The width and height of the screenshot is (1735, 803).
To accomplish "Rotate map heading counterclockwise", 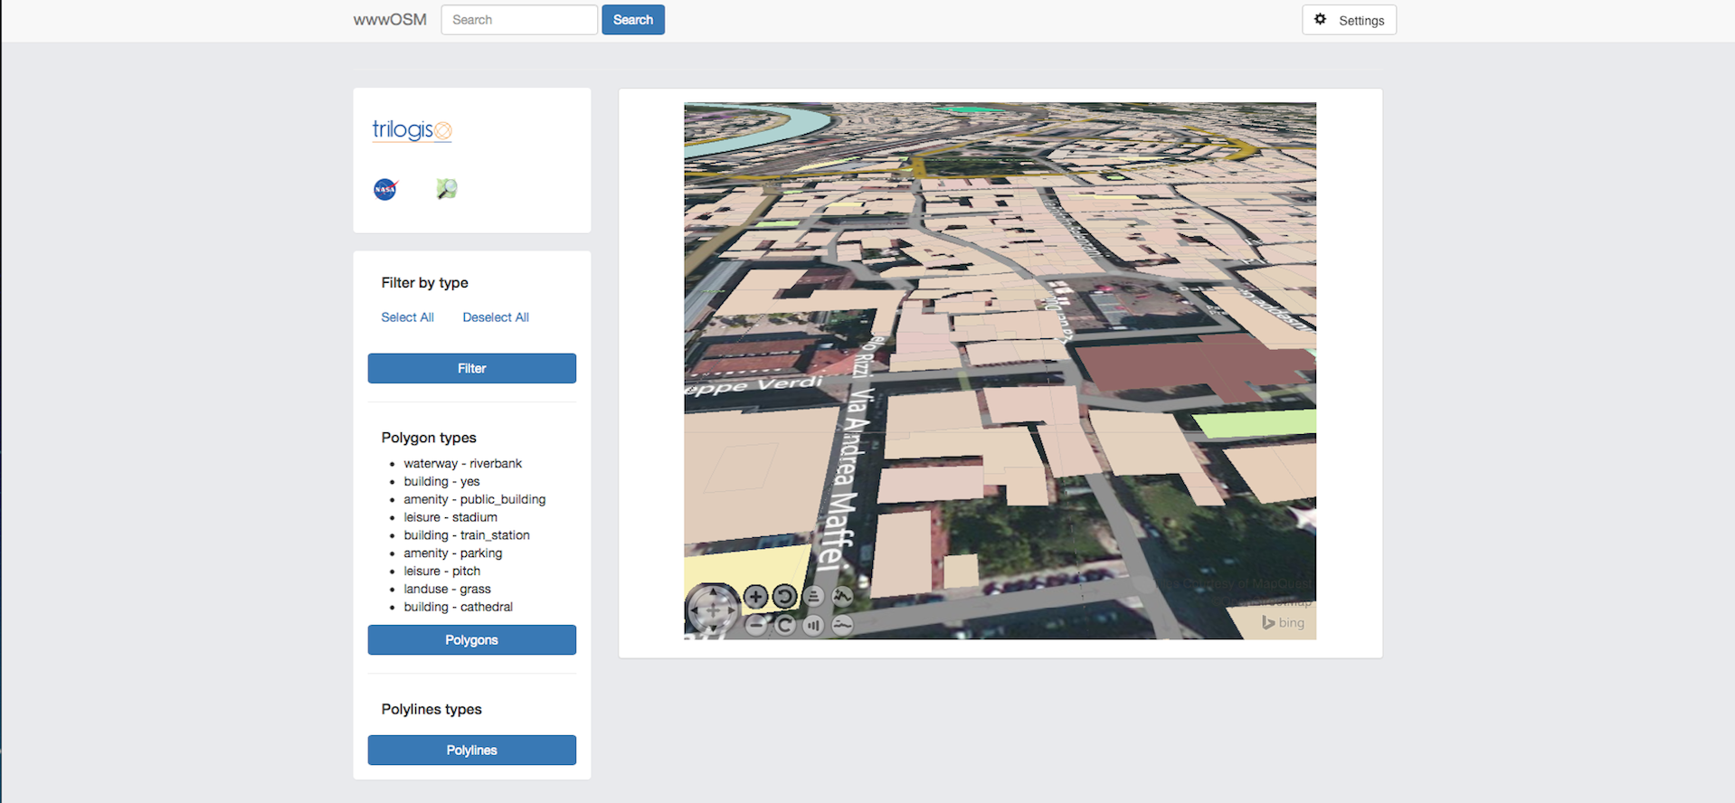I will tap(784, 596).
